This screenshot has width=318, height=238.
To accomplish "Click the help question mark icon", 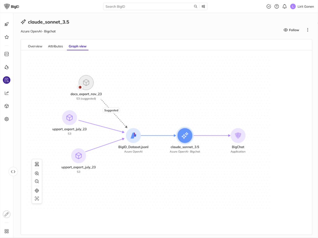I will pyautogui.click(x=277, y=7).
